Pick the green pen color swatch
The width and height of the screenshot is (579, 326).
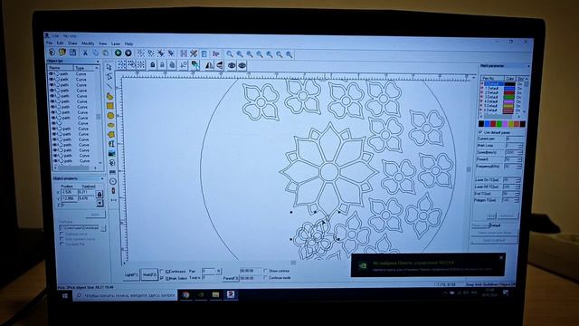[x=499, y=123]
